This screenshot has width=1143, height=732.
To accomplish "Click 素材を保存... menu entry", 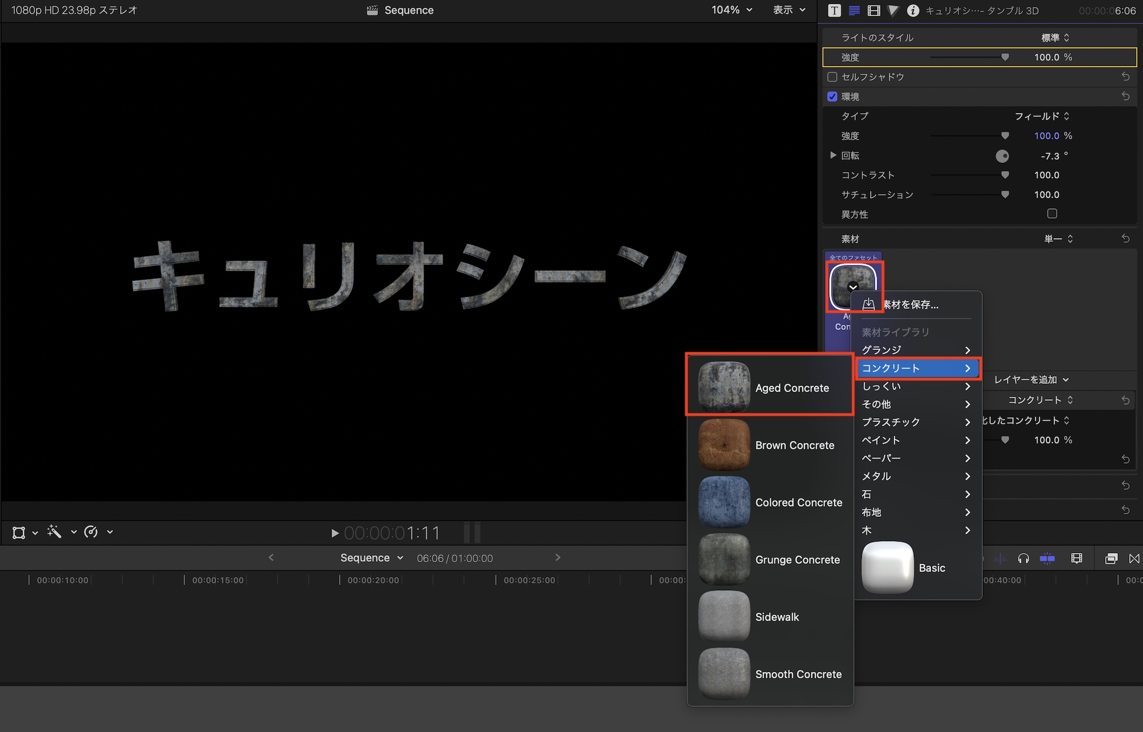I will click(910, 305).
